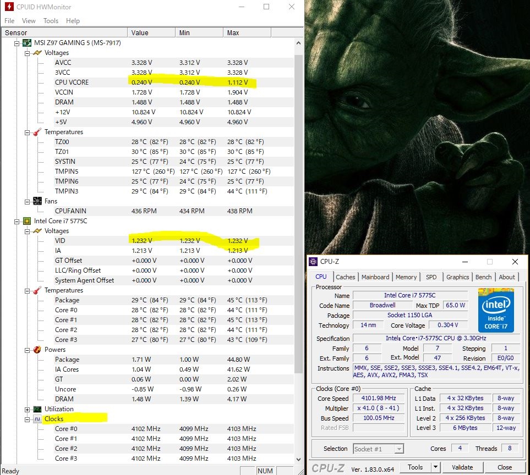Click the Powers flame icon
530x475 pixels.
tap(37, 350)
